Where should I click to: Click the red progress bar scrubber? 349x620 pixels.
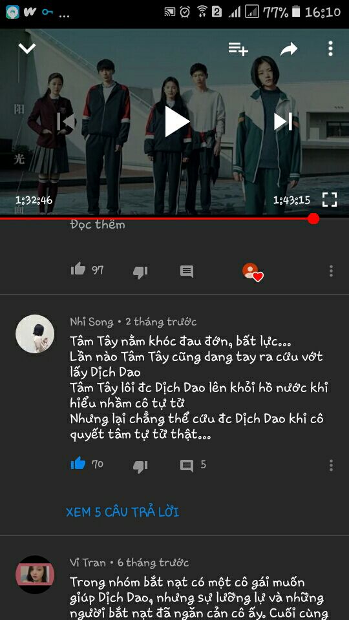point(313,218)
